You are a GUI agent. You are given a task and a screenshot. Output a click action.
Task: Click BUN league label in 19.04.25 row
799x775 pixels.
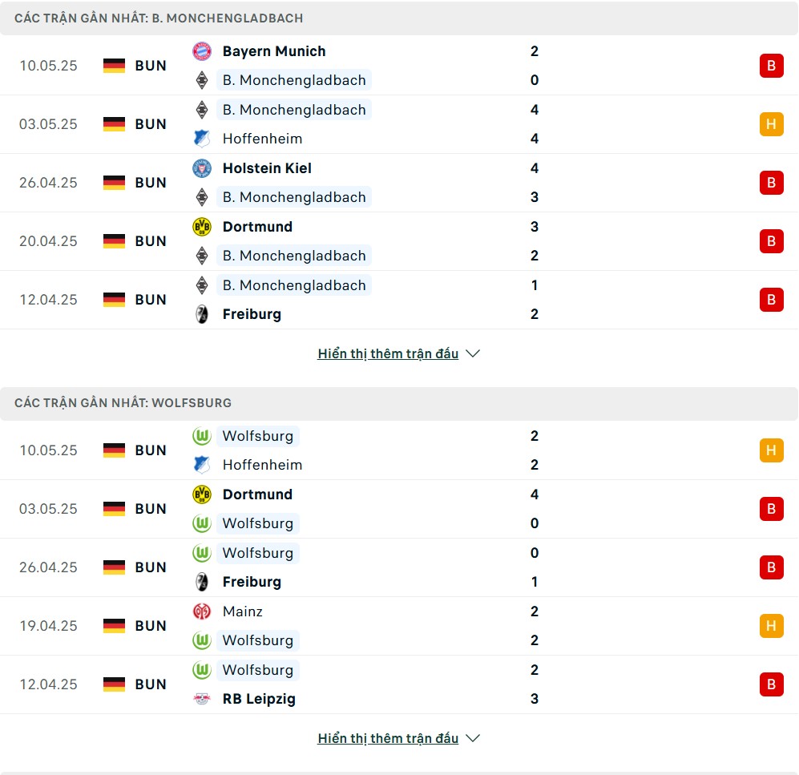pyautogui.click(x=151, y=626)
